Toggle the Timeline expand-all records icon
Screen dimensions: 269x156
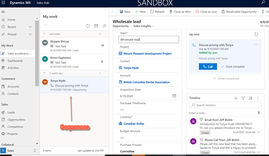point(250,98)
